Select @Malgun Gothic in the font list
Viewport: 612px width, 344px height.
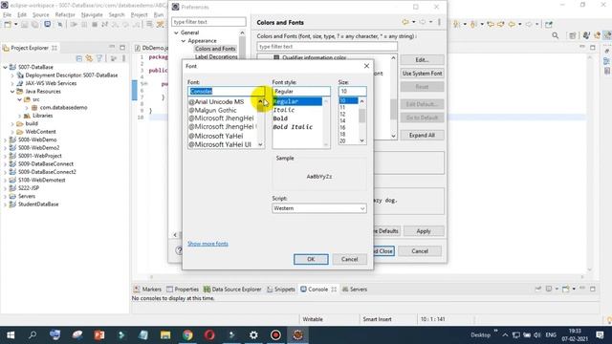(212, 110)
